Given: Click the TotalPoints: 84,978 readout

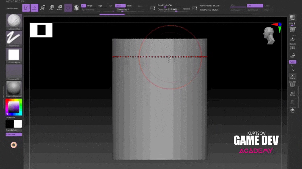Looking at the screenshot, I should (x=209, y=10).
